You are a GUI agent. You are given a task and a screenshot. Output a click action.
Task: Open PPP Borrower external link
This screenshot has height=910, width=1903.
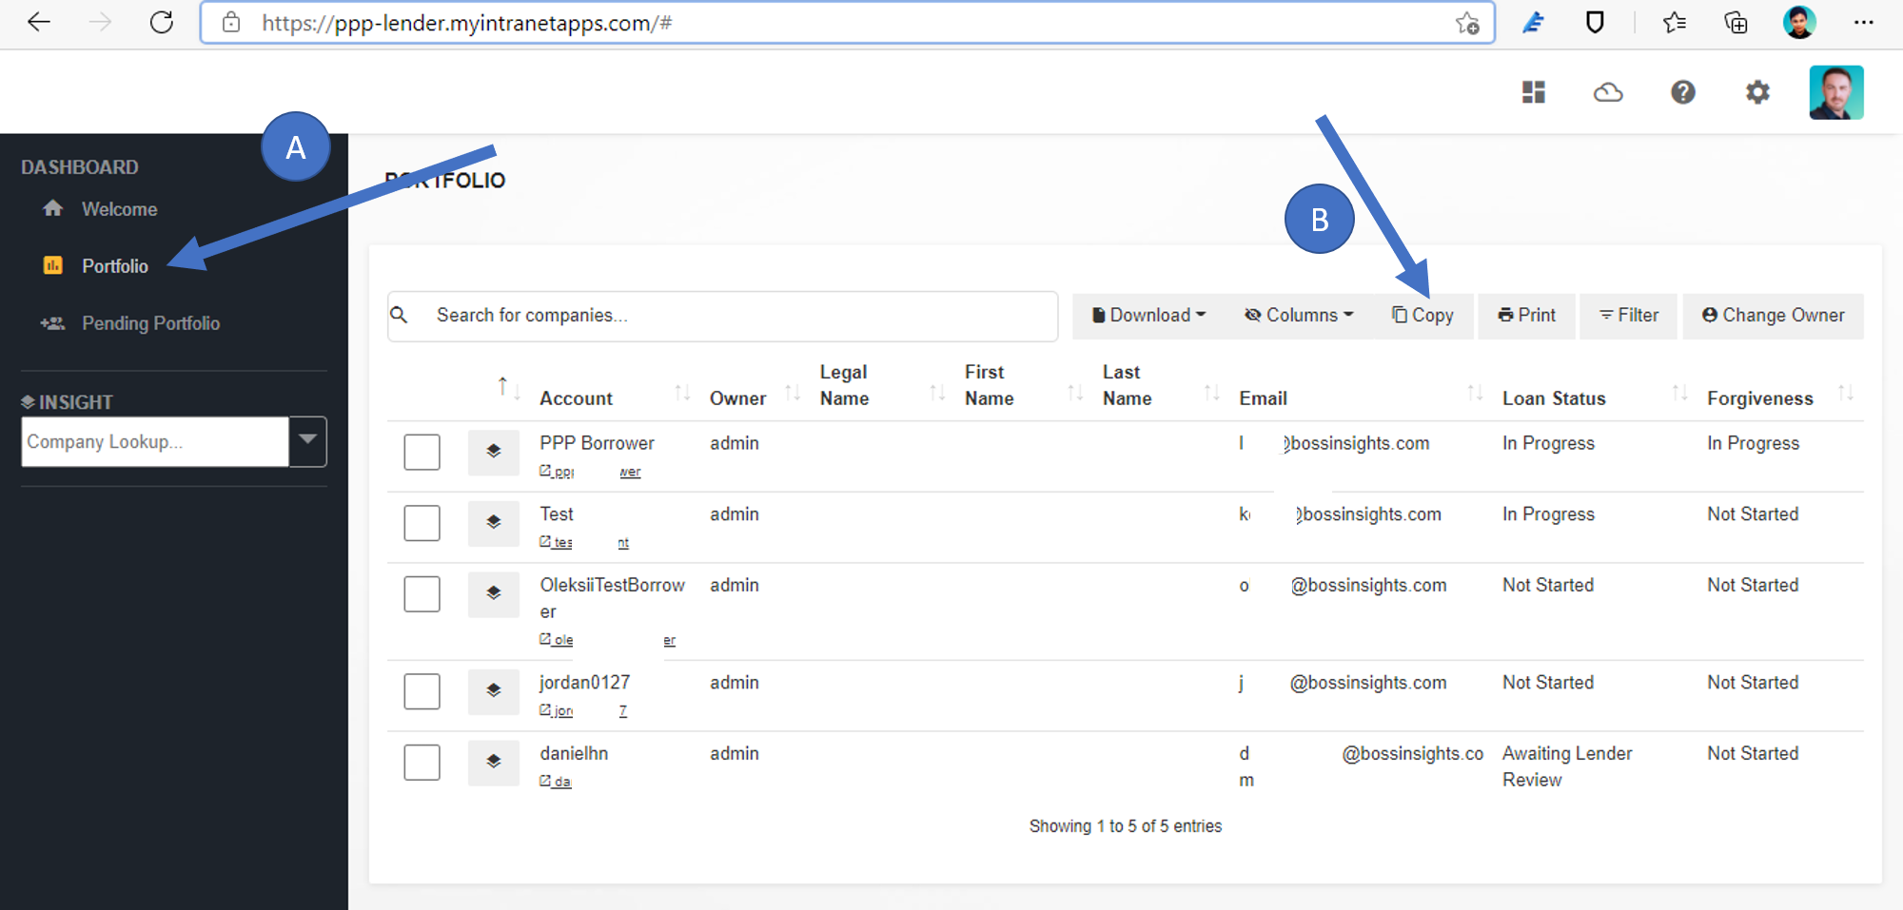click(x=590, y=472)
